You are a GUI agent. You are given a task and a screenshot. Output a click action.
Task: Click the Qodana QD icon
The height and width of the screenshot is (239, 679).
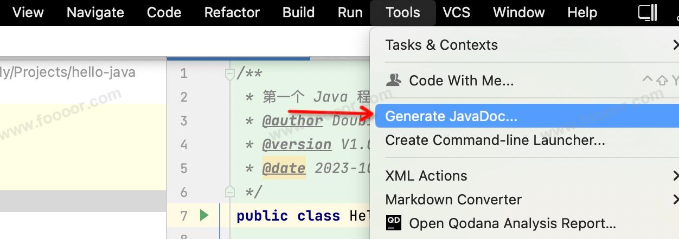point(393,223)
